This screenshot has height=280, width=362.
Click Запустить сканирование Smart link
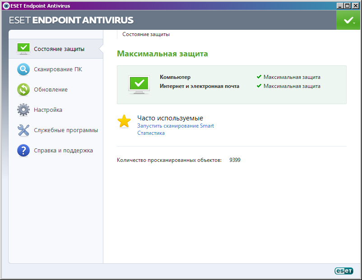[176, 126]
